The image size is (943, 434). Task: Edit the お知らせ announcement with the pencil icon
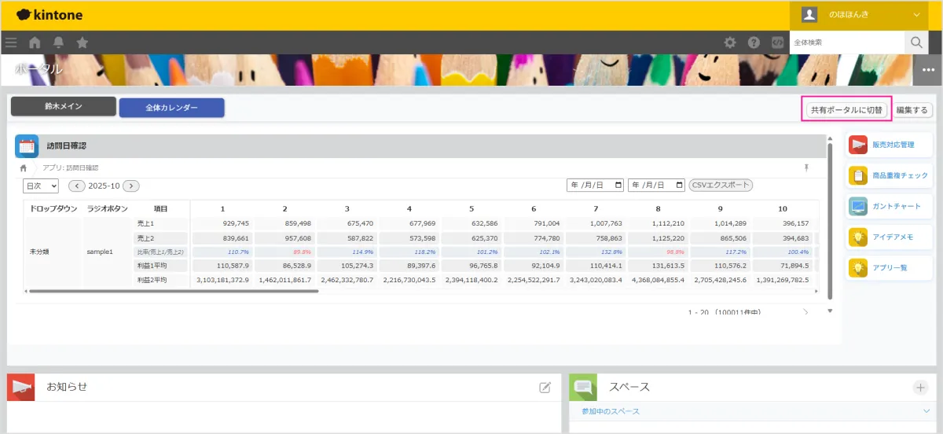click(x=545, y=387)
